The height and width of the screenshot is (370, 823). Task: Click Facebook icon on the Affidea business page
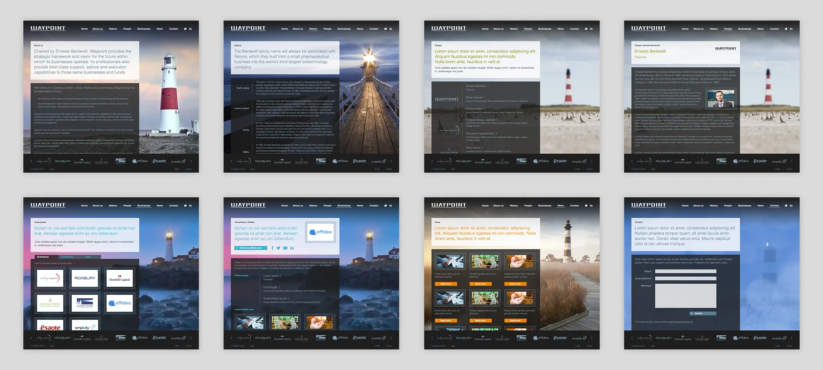(272, 248)
